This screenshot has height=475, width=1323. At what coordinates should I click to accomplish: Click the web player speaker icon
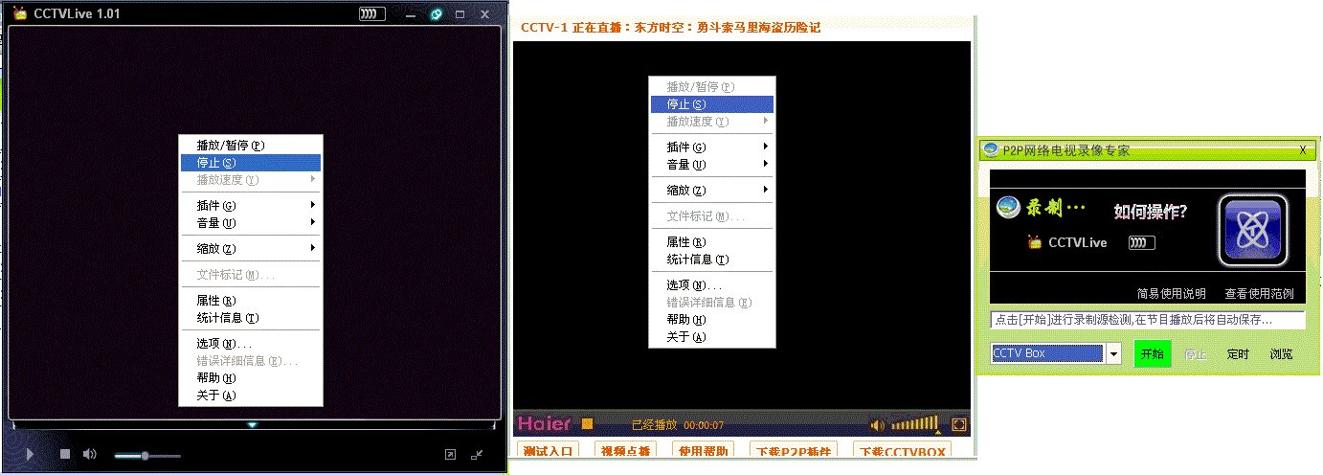pyautogui.click(x=877, y=425)
